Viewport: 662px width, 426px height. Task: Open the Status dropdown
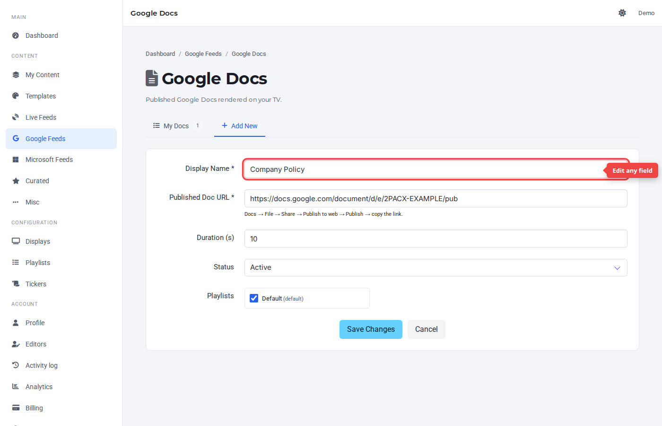click(436, 267)
